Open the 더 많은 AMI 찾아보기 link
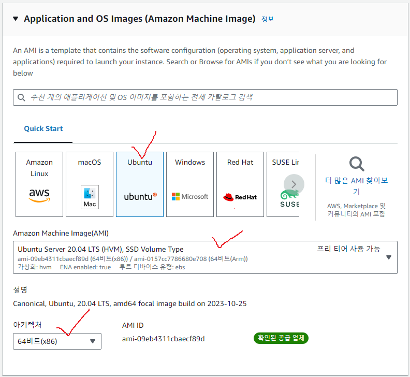Screen dimensions: 410x377 (x=356, y=186)
